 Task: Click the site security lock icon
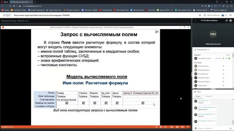(x=20, y=6)
